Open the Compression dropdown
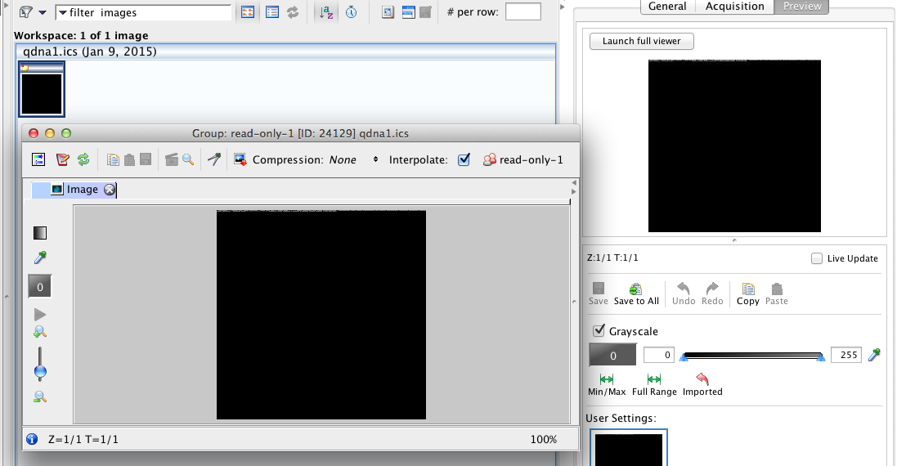897x466 pixels. (x=375, y=160)
